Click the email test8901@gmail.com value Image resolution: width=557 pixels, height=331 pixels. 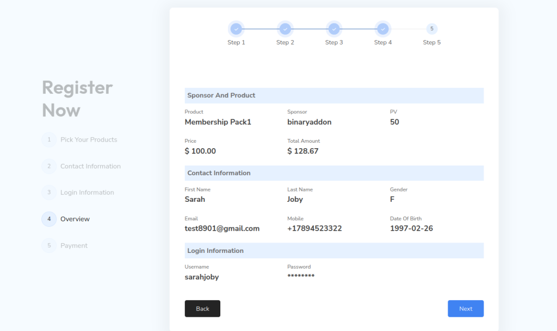[222, 228]
